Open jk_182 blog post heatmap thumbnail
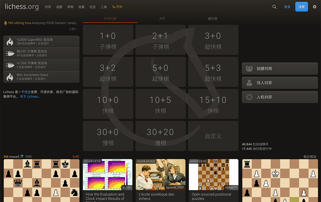The width and height of the screenshot is (321, 202). coord(108,175)
